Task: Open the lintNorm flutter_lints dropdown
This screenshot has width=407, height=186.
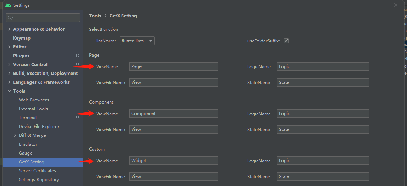Action: [x=137, y=41]
